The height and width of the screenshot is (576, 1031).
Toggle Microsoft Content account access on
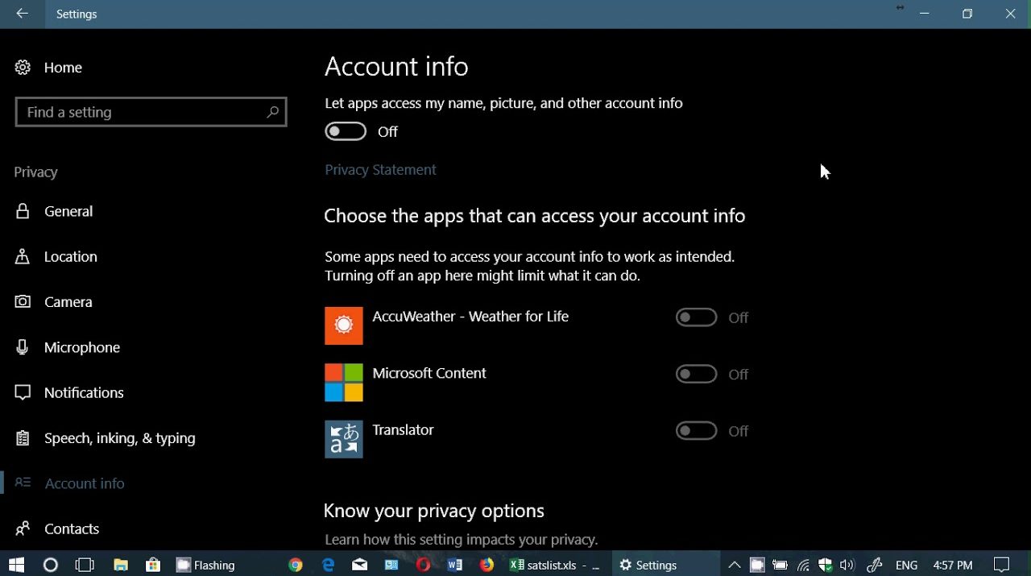point(696,375)
